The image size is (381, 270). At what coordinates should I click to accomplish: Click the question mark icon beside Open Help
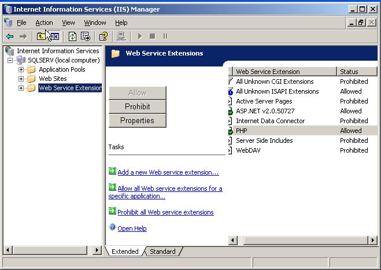[x=113, y=227]
